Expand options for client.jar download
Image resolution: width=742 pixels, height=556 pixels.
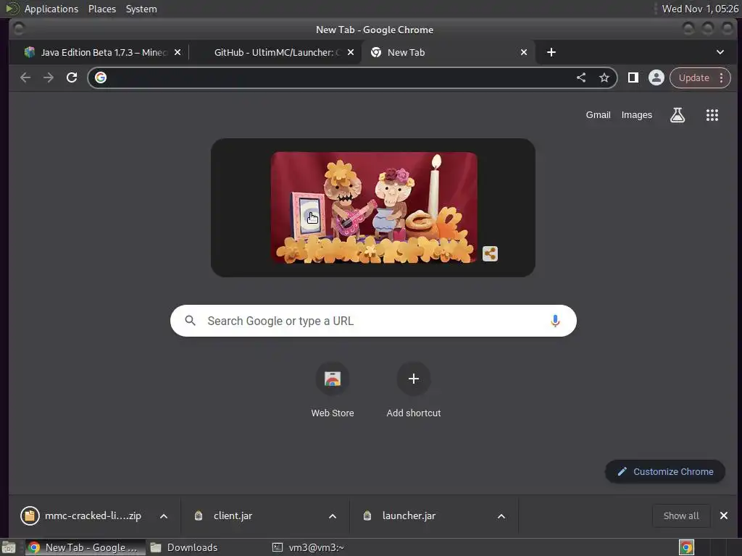pyautogui.click(x=333, y=516)
